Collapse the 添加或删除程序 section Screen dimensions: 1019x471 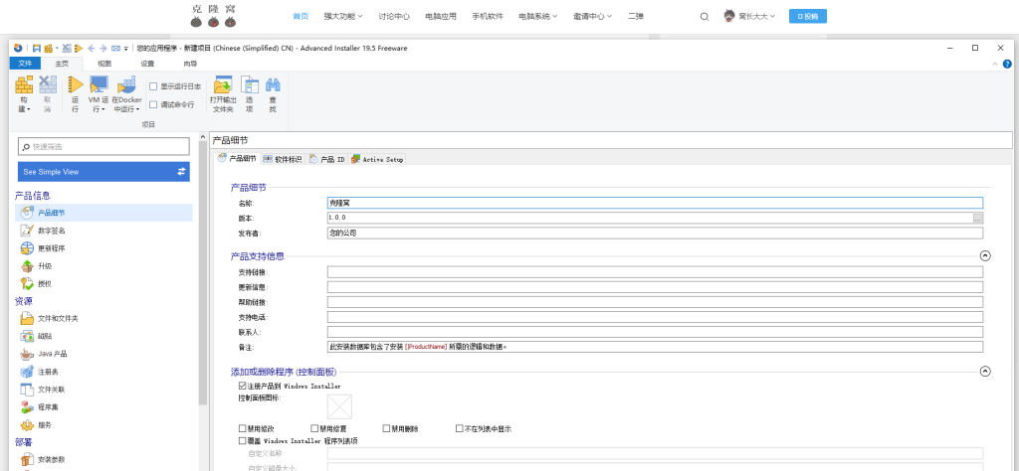(985, 372)
